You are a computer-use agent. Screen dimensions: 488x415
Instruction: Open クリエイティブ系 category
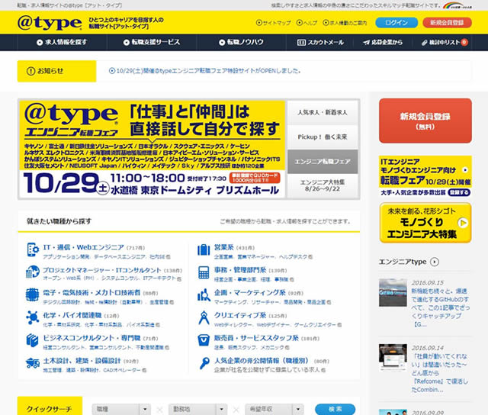240,316
